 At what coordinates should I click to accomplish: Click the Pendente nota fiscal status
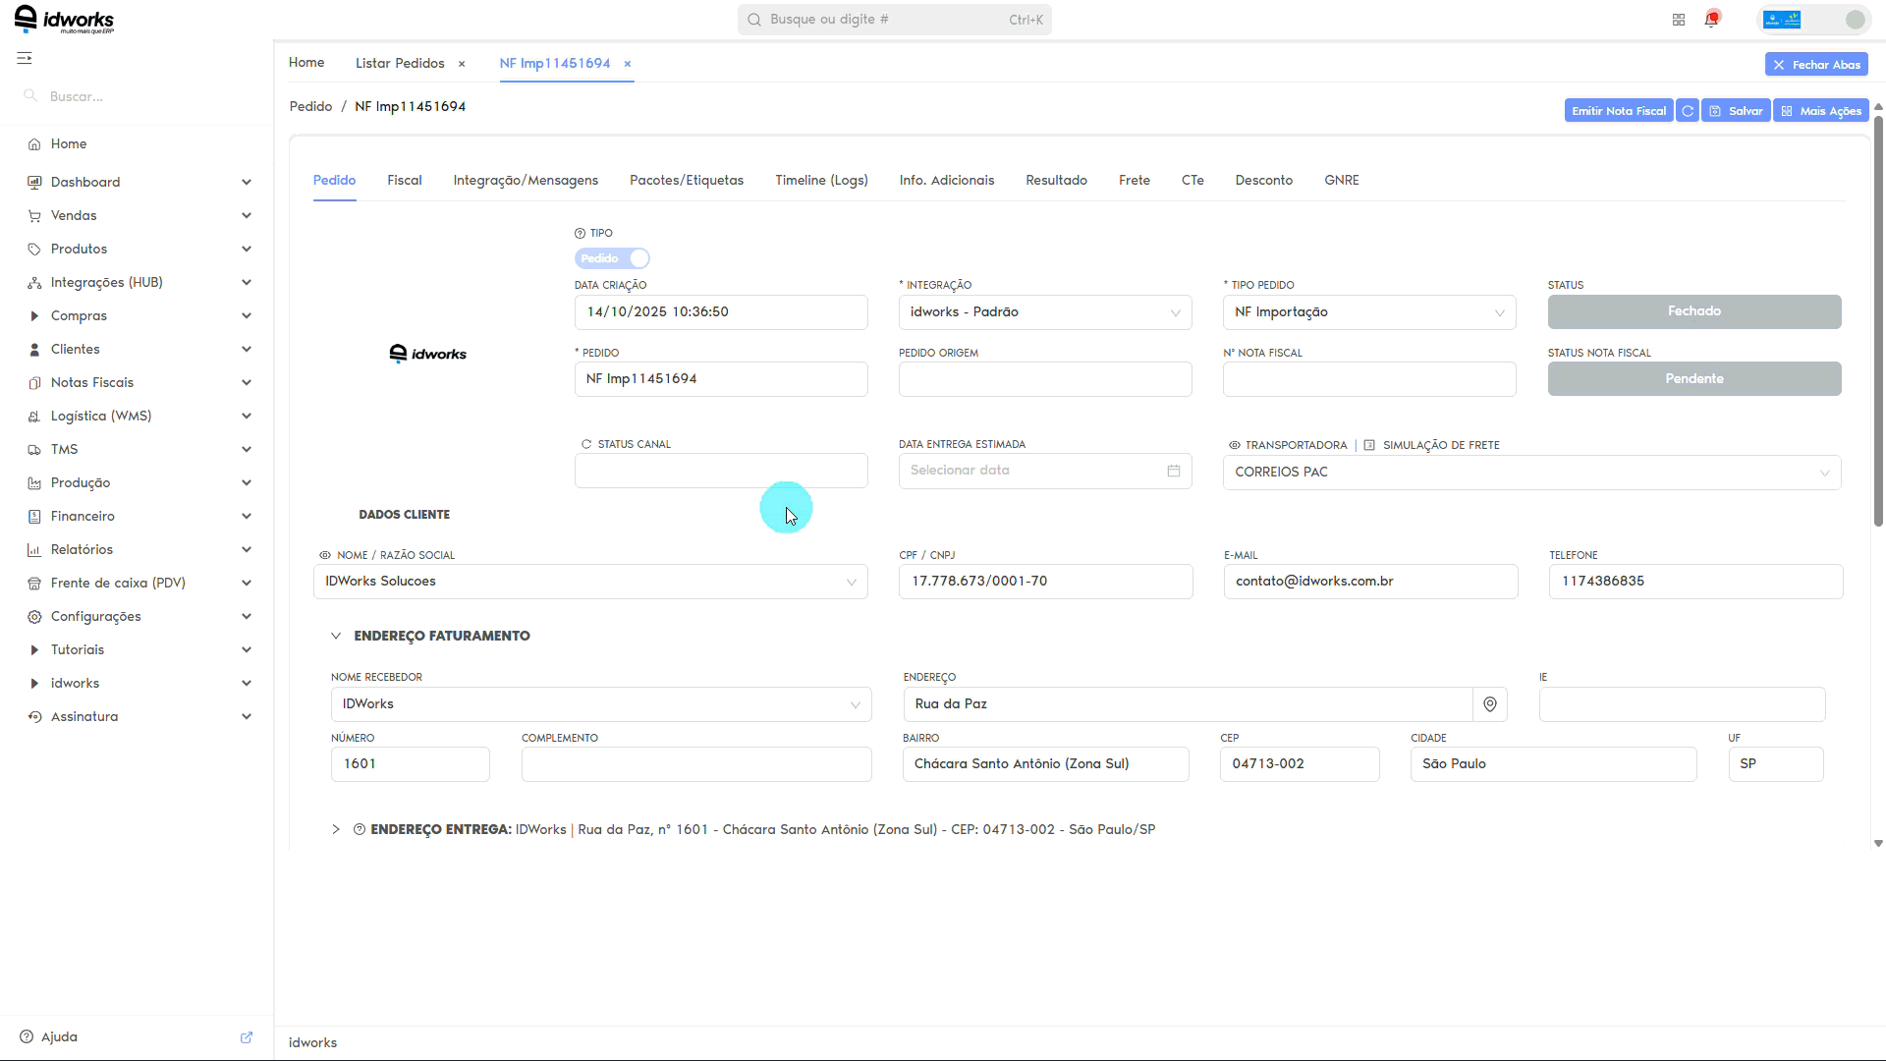coord(1694,379)
